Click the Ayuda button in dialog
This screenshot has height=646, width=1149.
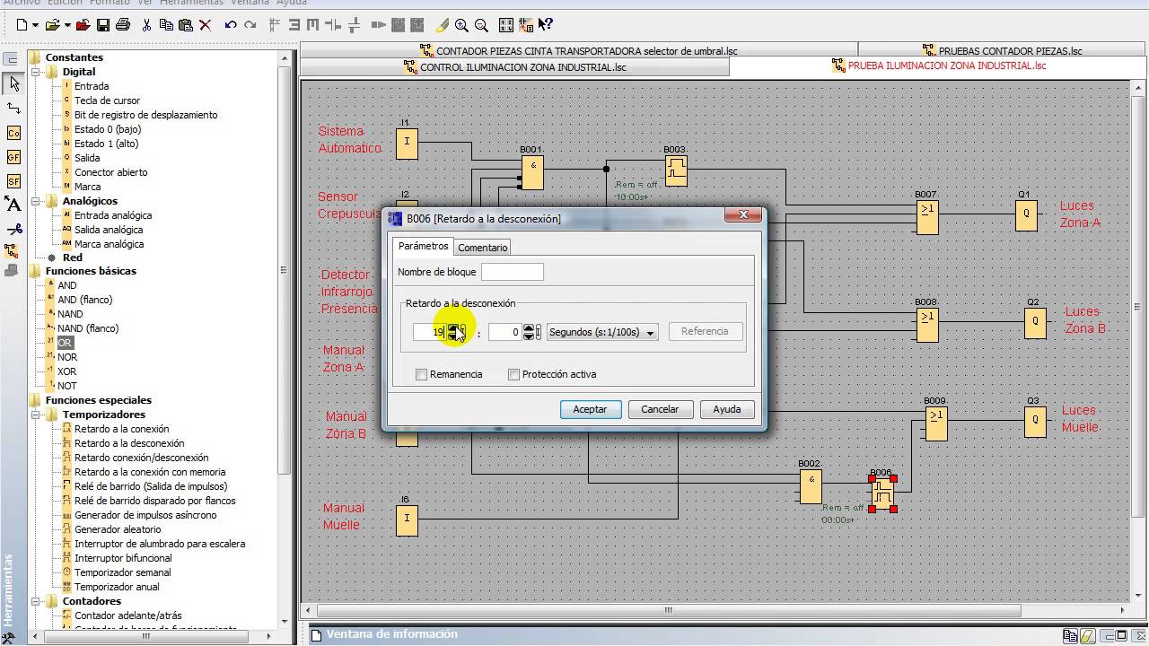pyautogui.click(x=727, y=409)
